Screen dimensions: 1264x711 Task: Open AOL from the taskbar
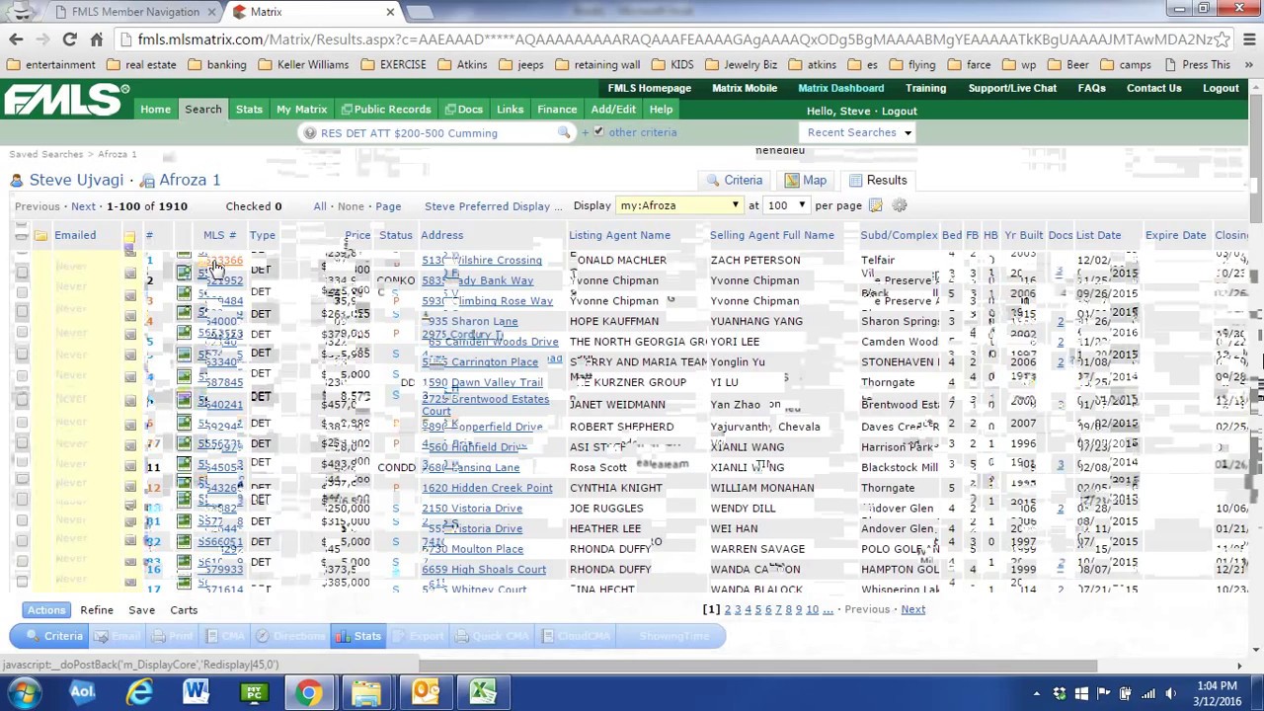pyautogui.click(x=82, y=691)
